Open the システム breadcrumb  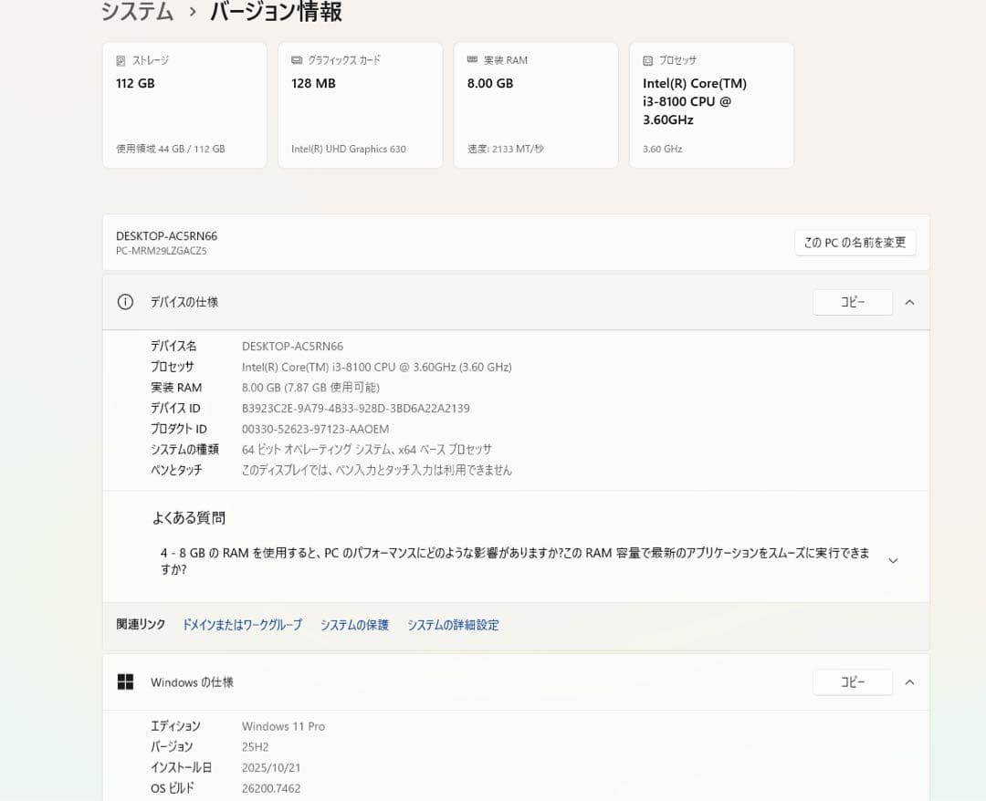click(137, 13)
